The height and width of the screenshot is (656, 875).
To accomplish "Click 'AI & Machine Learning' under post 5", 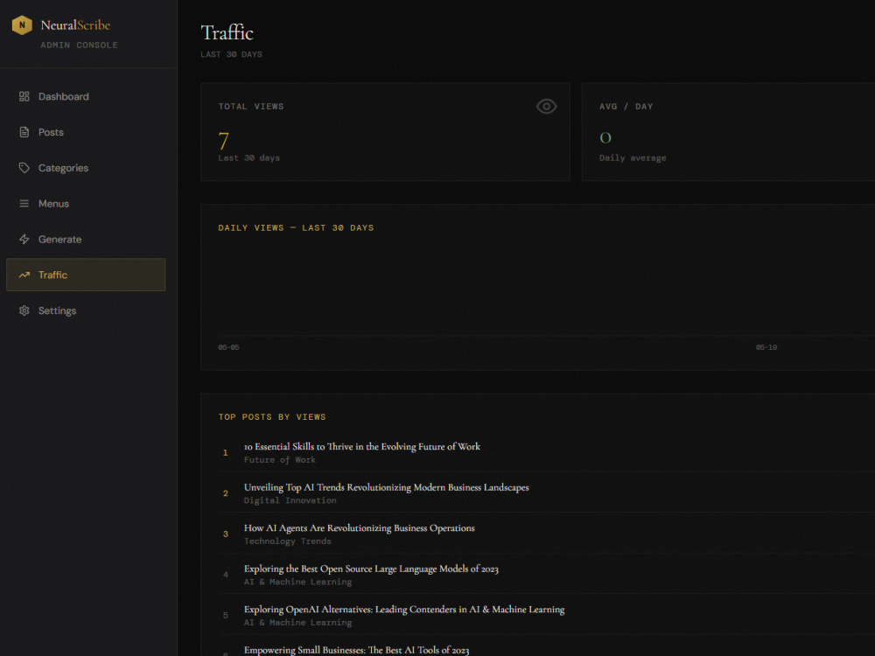I will [x=298, y=623].
